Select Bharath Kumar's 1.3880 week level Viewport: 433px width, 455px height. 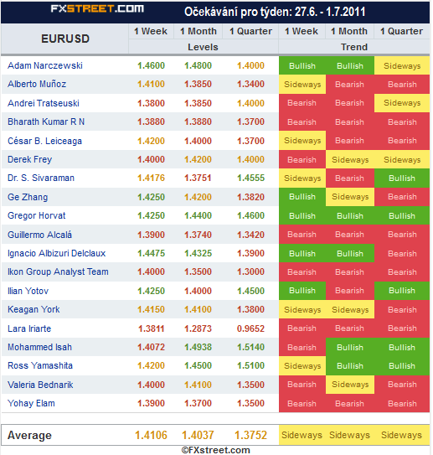151,122
